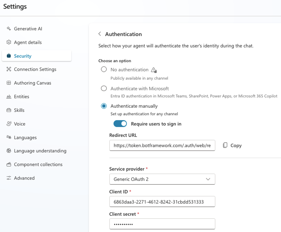Go to Languages settings
This screenshot has height=232, width=281.
tap(25, 137)
